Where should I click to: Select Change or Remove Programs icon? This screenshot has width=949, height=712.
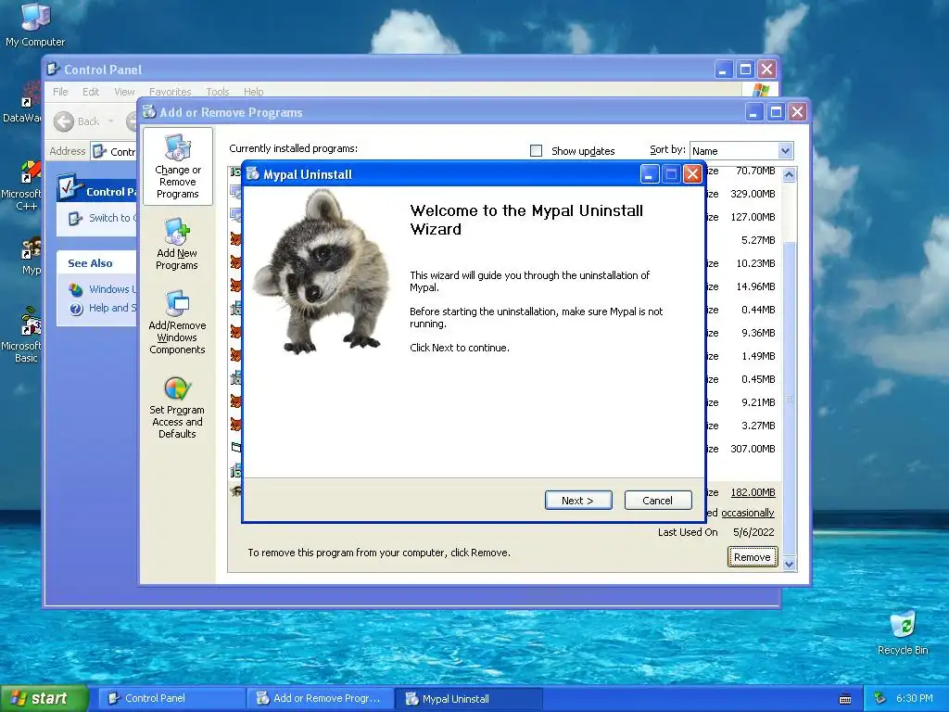[177, 166]
